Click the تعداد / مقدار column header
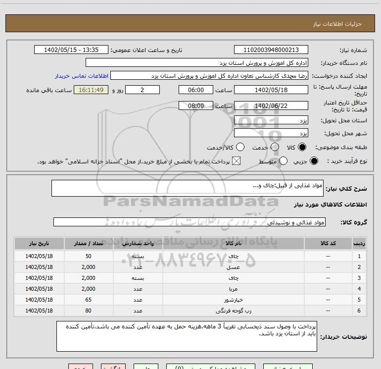This screenshot has height=369, width=381. (x=89, y=244)
